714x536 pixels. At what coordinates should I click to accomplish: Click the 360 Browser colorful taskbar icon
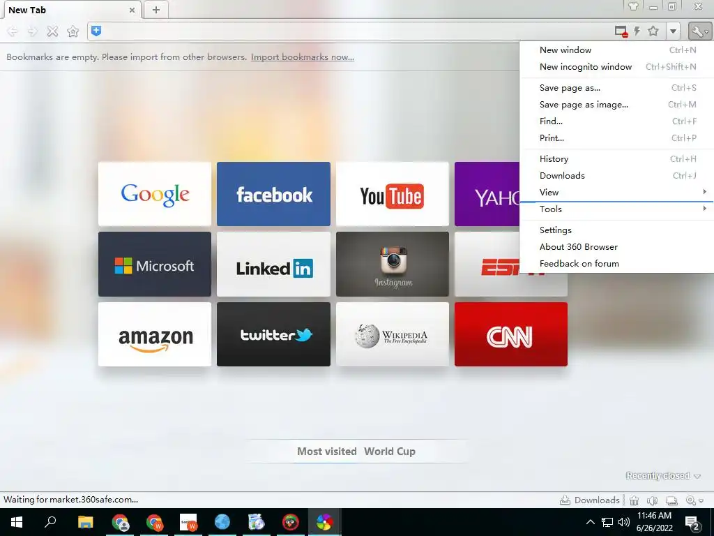(x=325, y=522)
